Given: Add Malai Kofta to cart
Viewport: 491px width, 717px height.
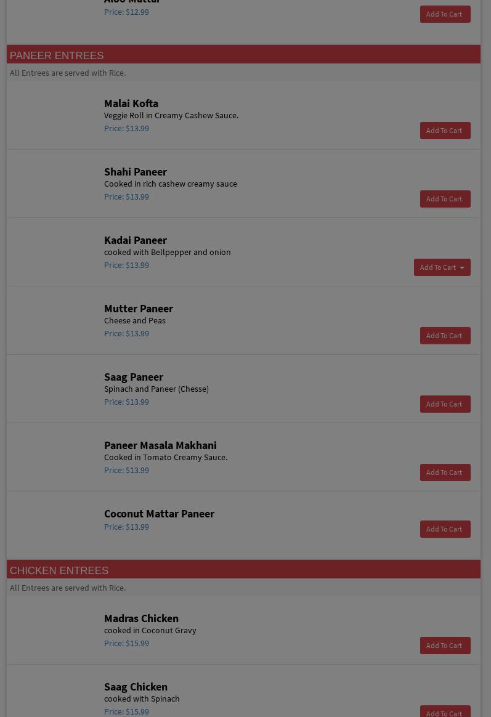Looking at the screenshot, I should pyautogui.click(x=445, y=131).
